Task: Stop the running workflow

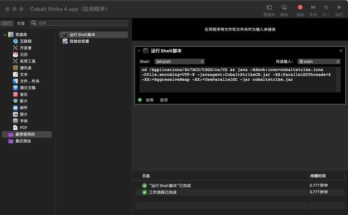Action: click(326, 7)
